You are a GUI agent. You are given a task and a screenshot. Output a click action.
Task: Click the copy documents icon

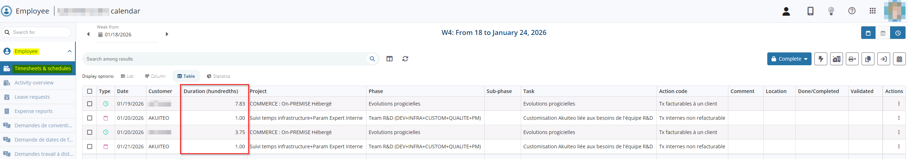click(x=868, y=59)
